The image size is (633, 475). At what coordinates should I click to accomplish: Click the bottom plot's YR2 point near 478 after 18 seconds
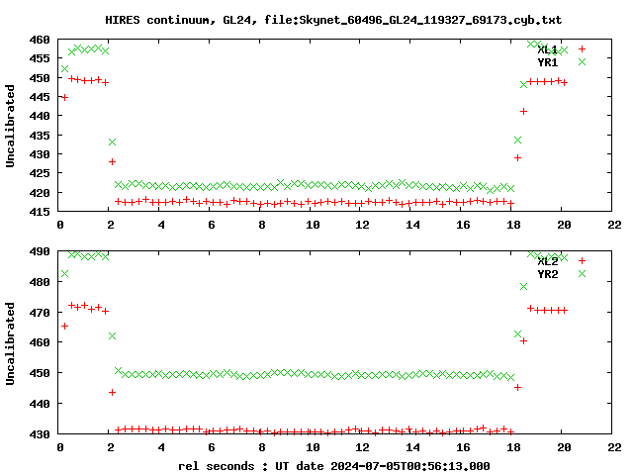[524, 286]
